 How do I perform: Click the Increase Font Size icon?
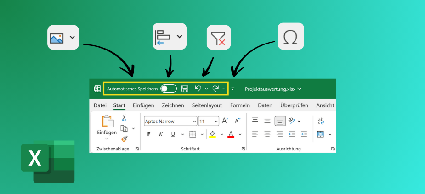pos(225,121)
